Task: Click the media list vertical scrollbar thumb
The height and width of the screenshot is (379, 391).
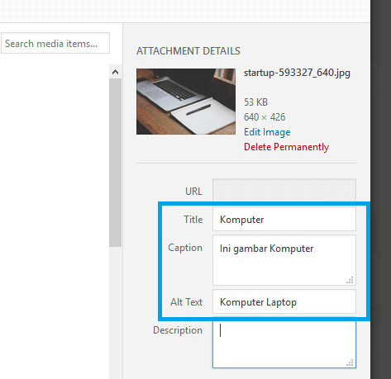Action: [115, 163]
